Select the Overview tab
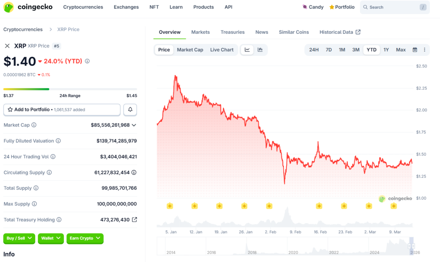 tap(170, 32)
